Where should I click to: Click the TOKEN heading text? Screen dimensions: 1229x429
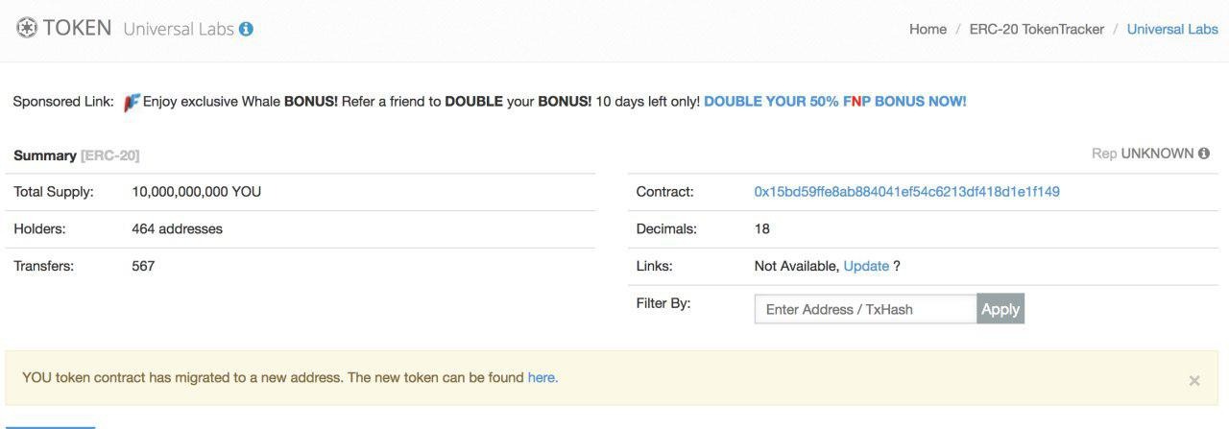[x=78, y=28]
